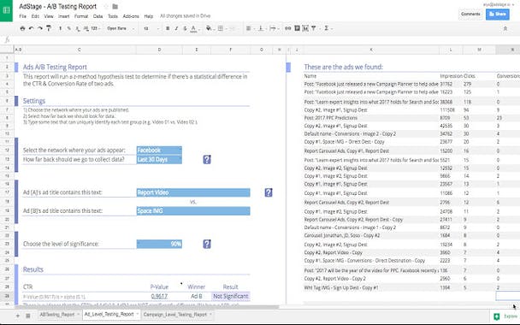The image size is (520, 325).
Task: Click the help icon beside Last 30 Days
Action: [207, 160]
